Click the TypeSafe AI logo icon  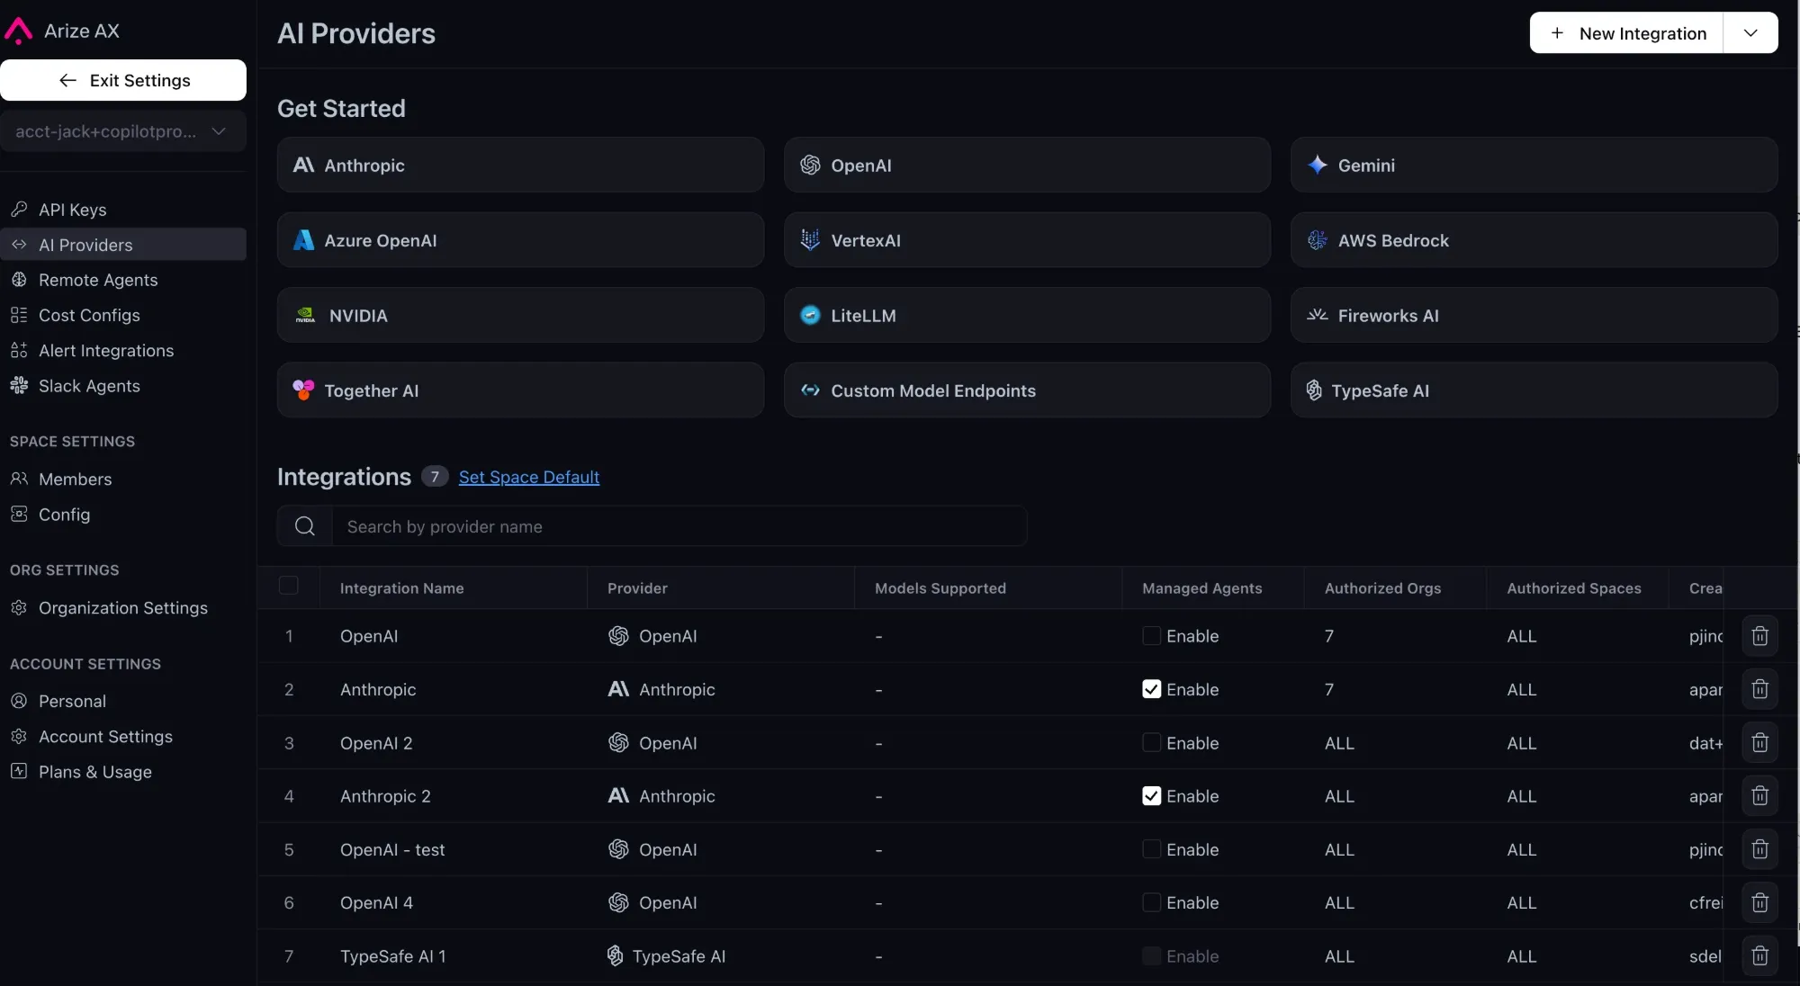(x=1314, y=390)
